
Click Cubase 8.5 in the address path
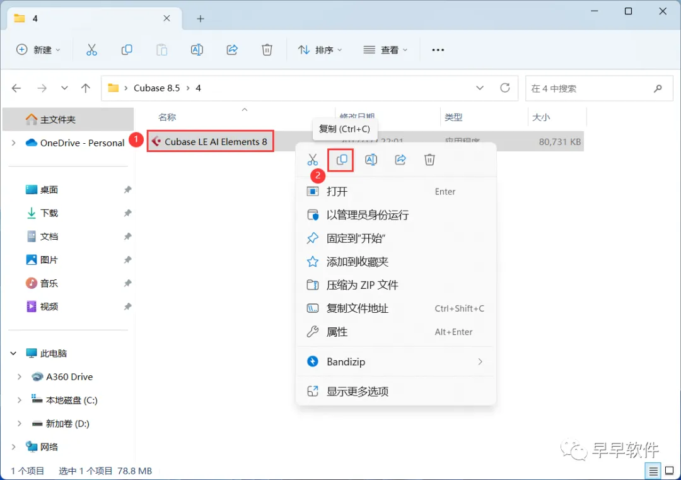(x=156, y=88)
